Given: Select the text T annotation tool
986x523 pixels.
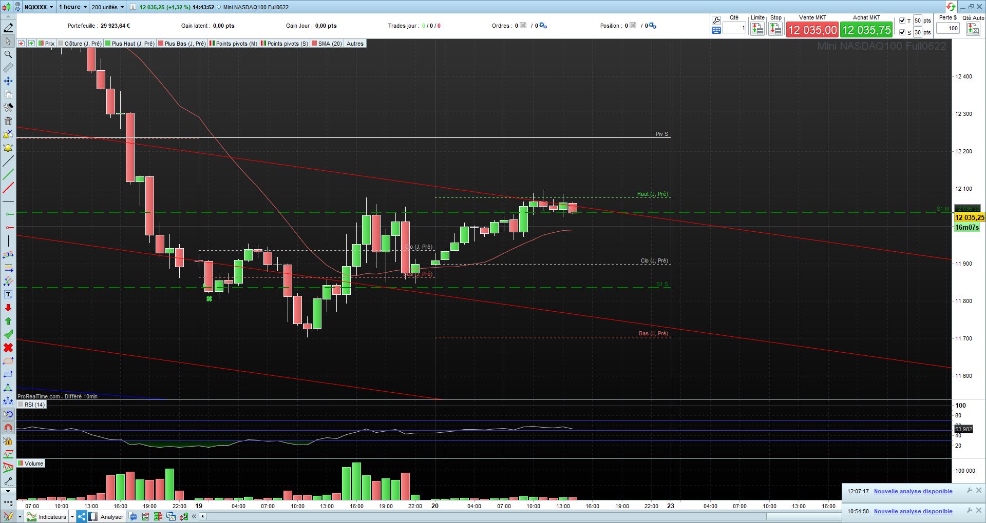Looking at the screenshot, I should (x=8, y=294).
